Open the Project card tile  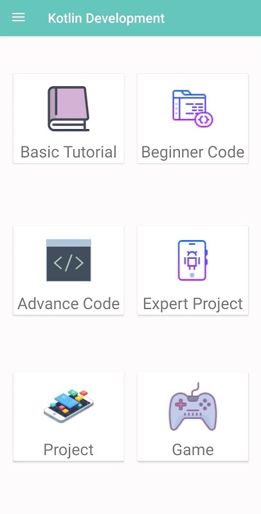coord(69,416)
